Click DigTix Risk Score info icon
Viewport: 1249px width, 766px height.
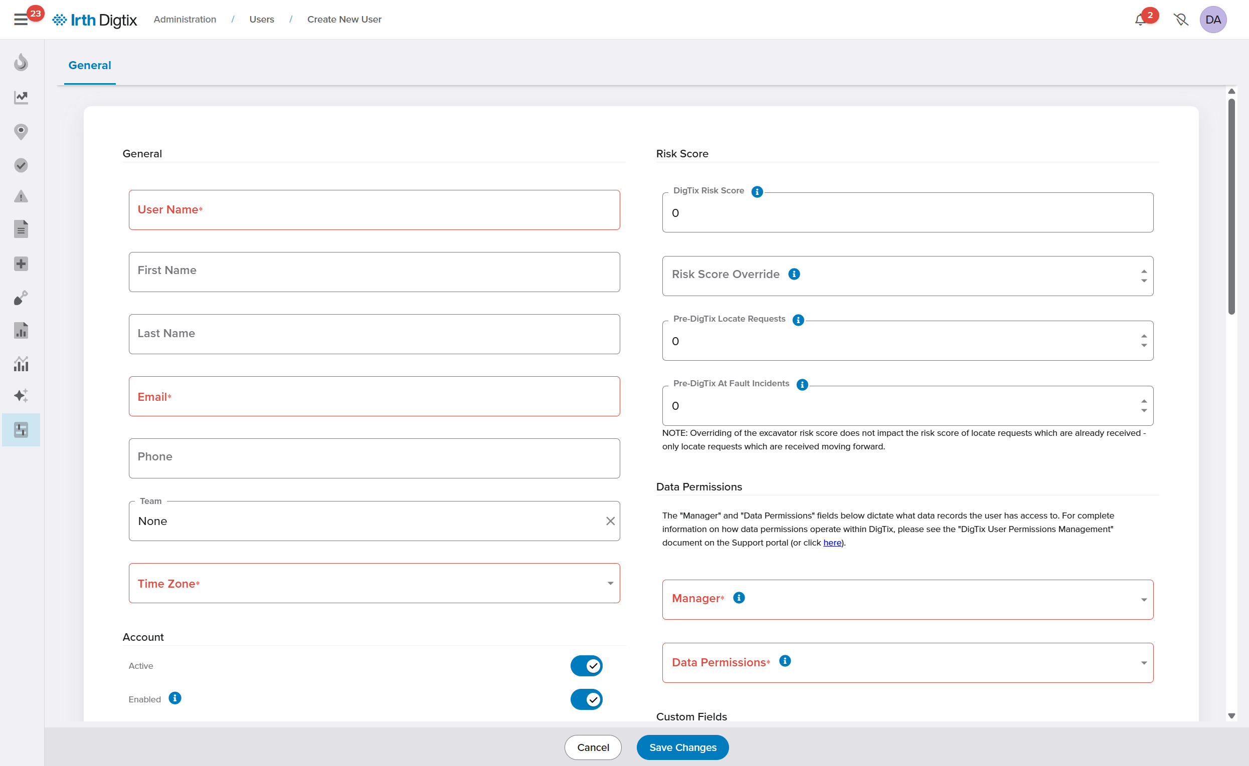click(x=757, y=191)
